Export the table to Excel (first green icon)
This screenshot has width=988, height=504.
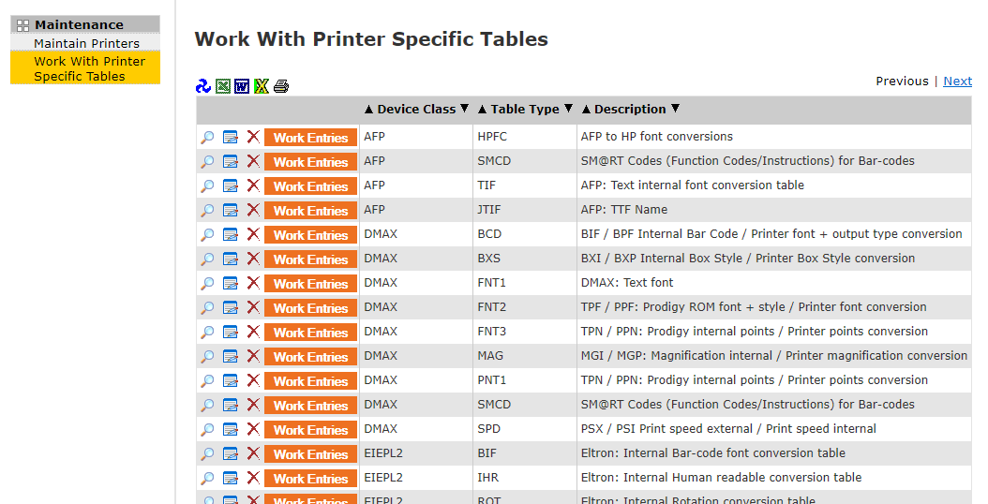point(223,86)
